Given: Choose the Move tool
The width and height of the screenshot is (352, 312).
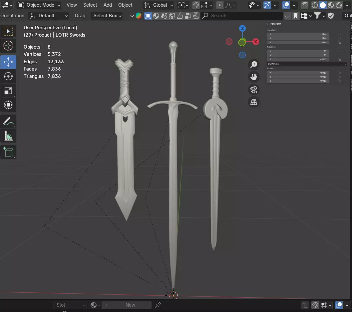Looking at the screenshot, I should coord(8,62).
